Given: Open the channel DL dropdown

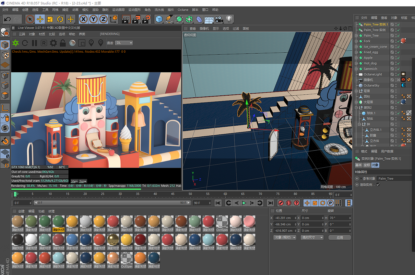Looking at the screenshot, I should tap(124, 43).
